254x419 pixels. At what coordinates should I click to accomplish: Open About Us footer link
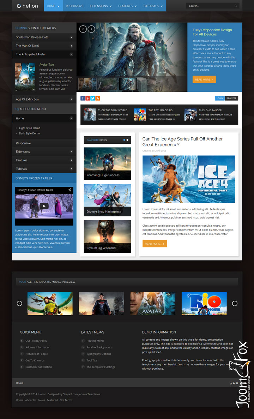click(31, 400)
